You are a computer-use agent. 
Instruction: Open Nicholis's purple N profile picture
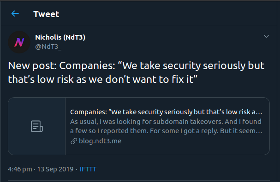coord(19,42)
